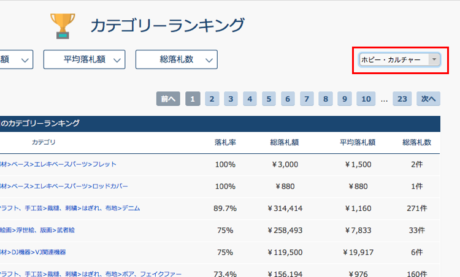This screenshot has width=460, height=277.
Task: Expand the 総落札数 sort dropdown
Action: coord(177,59)
